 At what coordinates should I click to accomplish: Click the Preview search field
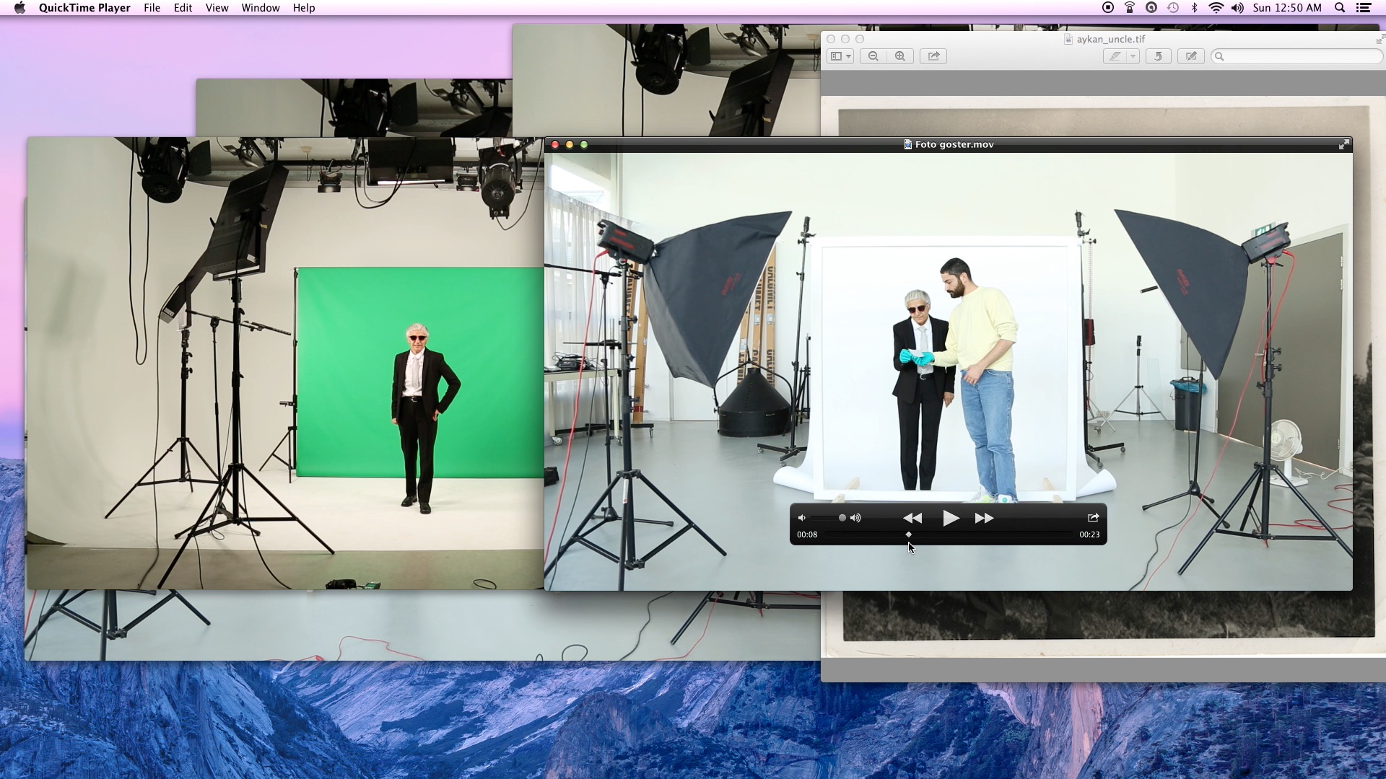1296,56
